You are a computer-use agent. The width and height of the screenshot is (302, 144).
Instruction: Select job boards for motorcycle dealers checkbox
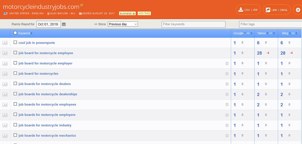point(15,84)
